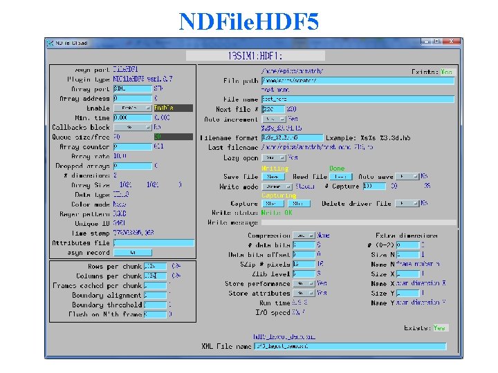The height and width of the screenshot is (373, 498).
Task: Open the Lazy open dropdown
Action: (x=274, y=157)
